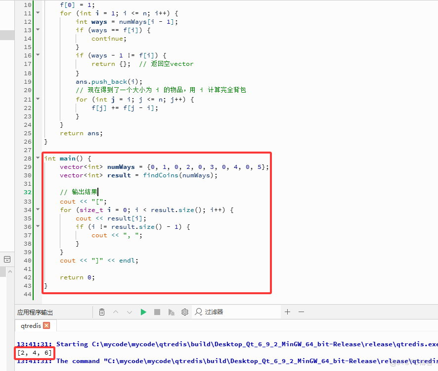The height and width of the screenshot is (371, 438).
Task: Click 'cout << result[i];' on line 35
Action: coord(111,218)
